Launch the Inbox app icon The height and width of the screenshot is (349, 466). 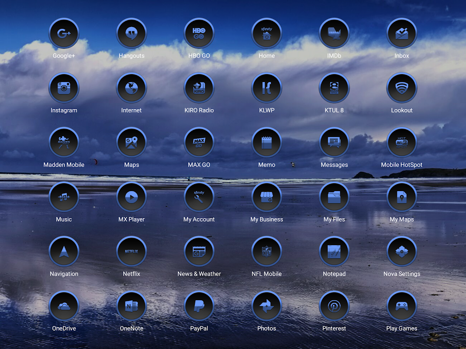(x=402, y=33)
